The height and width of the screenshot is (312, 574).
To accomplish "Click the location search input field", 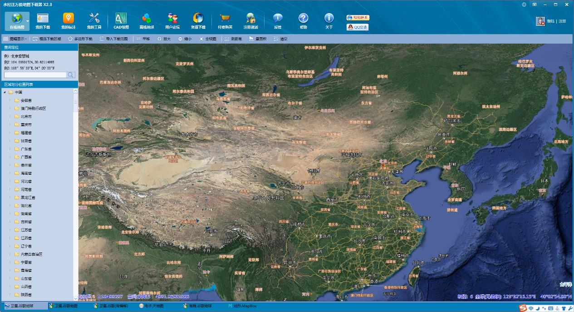I will coord(35,75).
